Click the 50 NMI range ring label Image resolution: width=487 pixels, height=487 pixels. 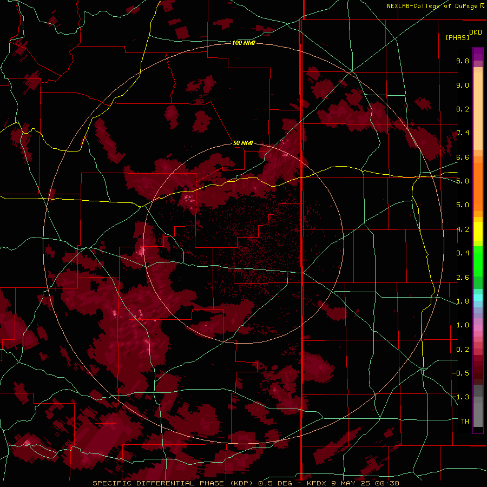coord(243,143)
